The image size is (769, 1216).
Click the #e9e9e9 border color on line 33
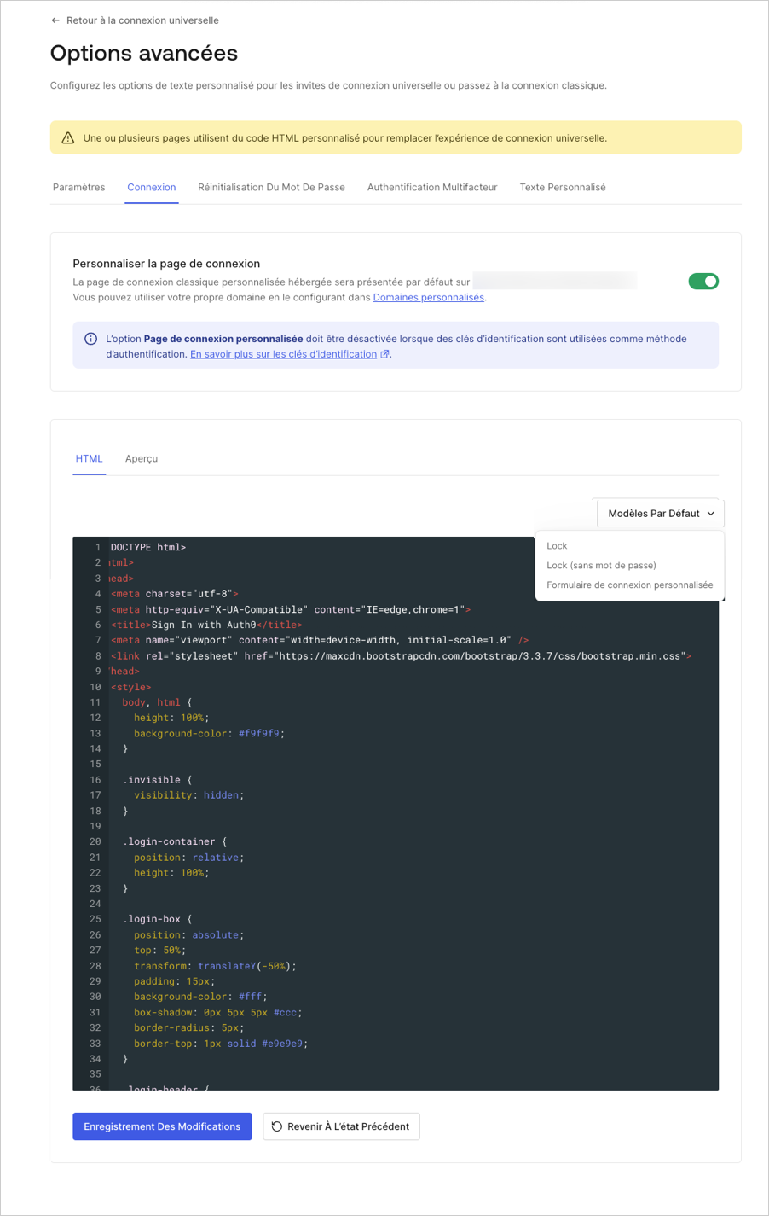pos(282,1044)
